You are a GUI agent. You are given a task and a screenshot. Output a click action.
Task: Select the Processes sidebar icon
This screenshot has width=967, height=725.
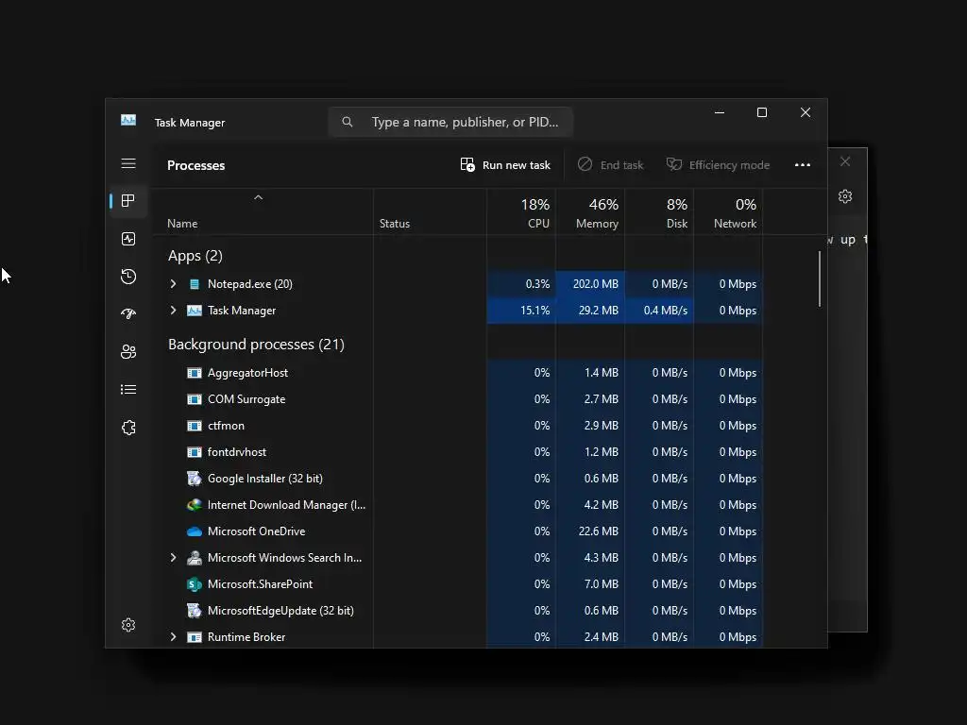tap(128, 201)
